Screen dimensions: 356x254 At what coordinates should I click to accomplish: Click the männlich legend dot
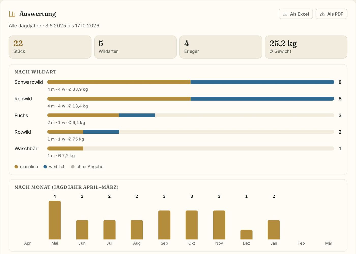coord(16,167)
